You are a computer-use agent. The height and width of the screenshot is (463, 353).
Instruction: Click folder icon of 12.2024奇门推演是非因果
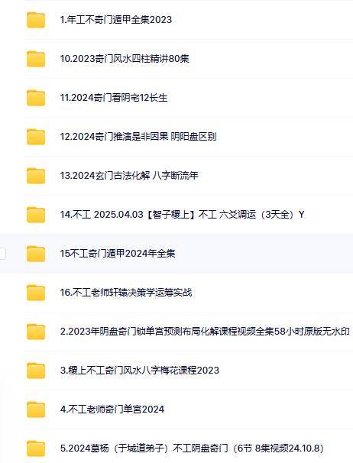coord(36,137)
